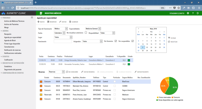Open help question mark in header
202x109 pixels.
(193, 13)
